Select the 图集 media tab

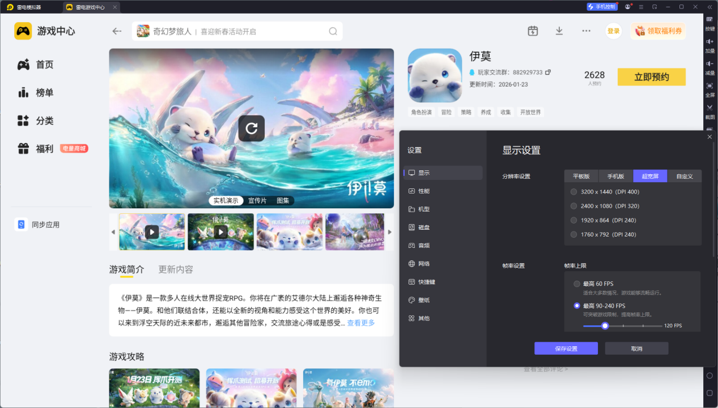(x=283, y=200)
